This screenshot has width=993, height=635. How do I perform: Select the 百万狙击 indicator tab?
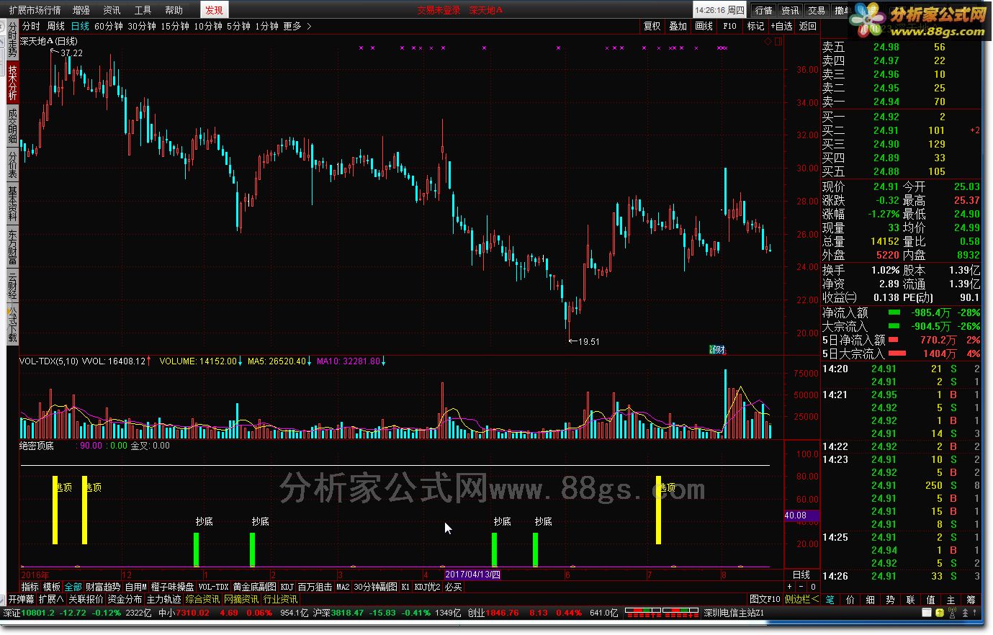315,587
